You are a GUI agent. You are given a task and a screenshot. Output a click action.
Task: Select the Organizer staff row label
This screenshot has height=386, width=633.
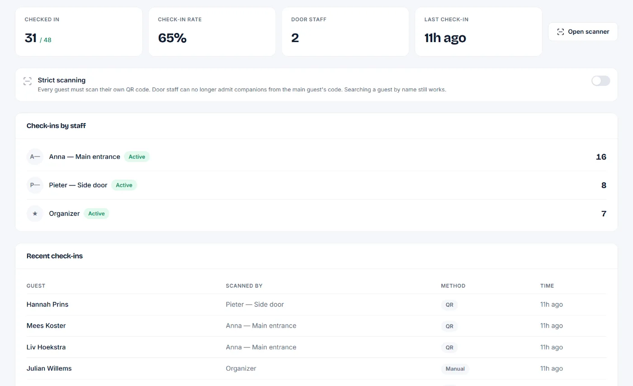(x=64, y=214)
